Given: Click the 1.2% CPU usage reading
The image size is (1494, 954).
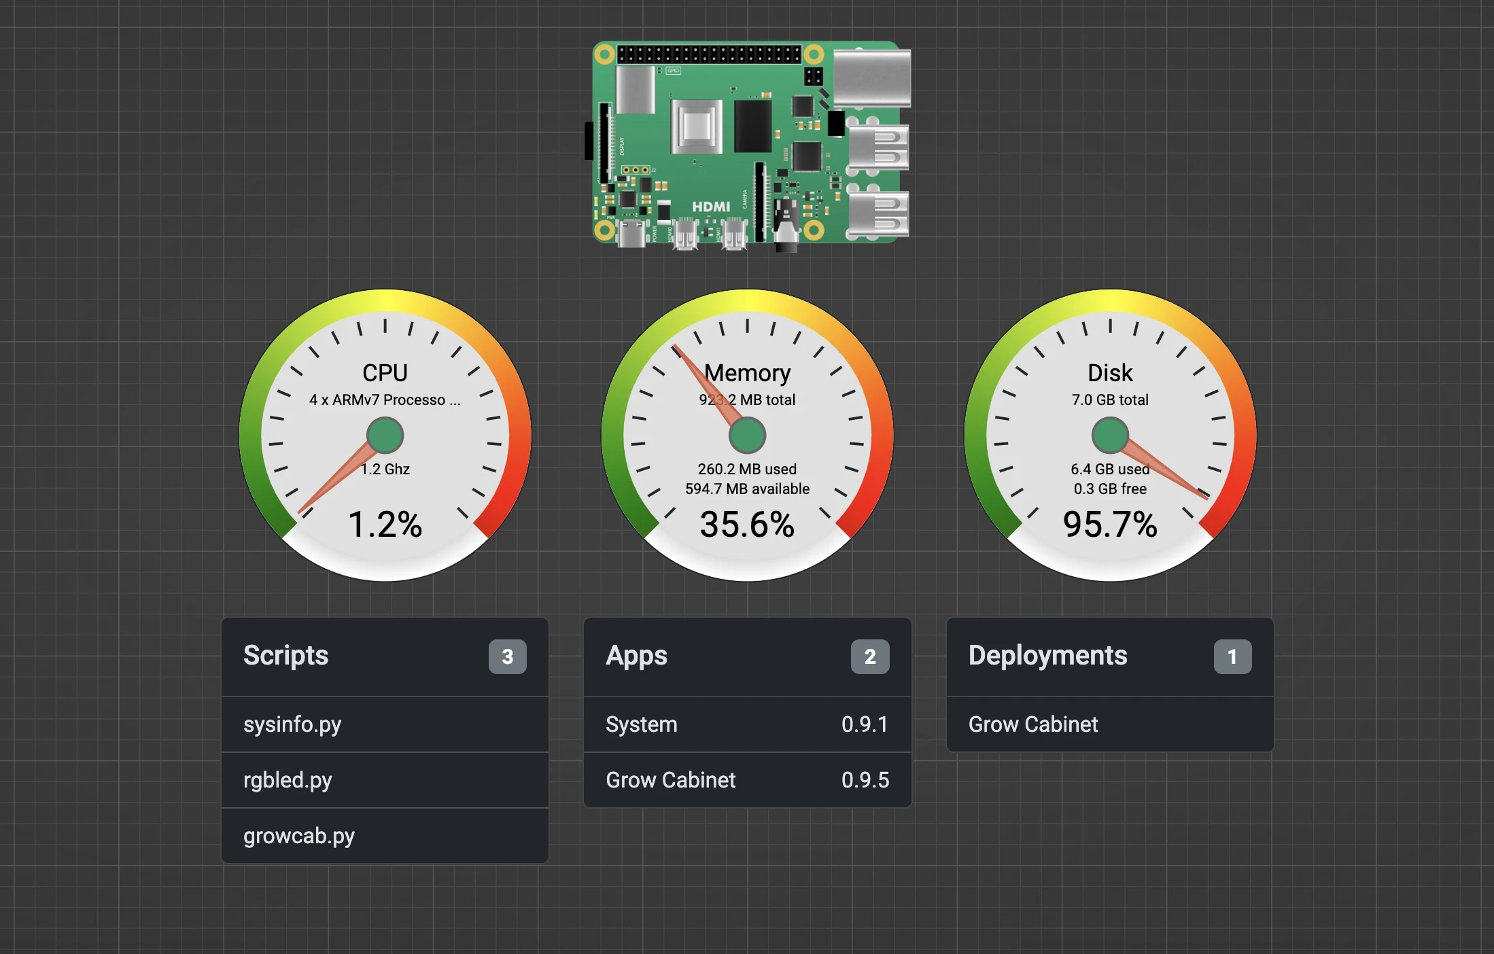Looking at the screenshot, I should (385, 525).
